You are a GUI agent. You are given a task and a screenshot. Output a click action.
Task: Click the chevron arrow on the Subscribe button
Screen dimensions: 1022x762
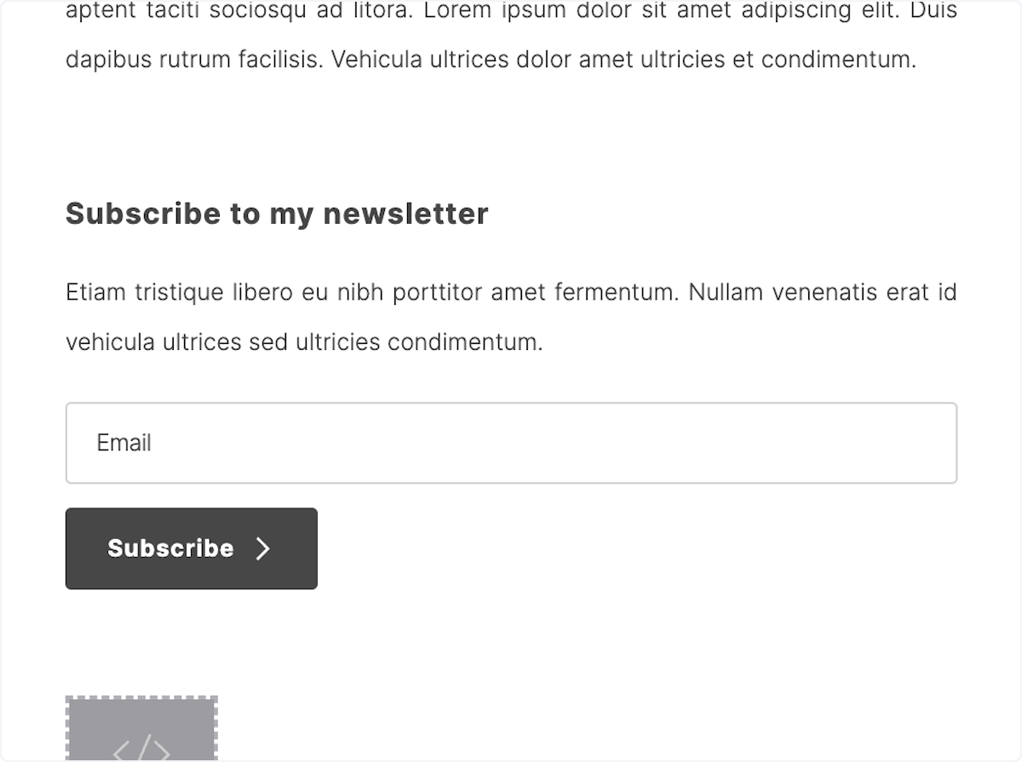263,548
